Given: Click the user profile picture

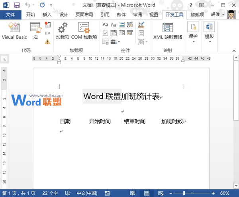Looking at the screenshot, I should tap(231, 15).
